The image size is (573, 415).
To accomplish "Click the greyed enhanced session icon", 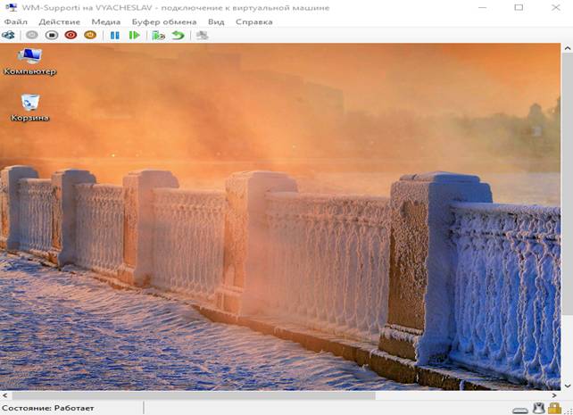I will pos(202,36).
